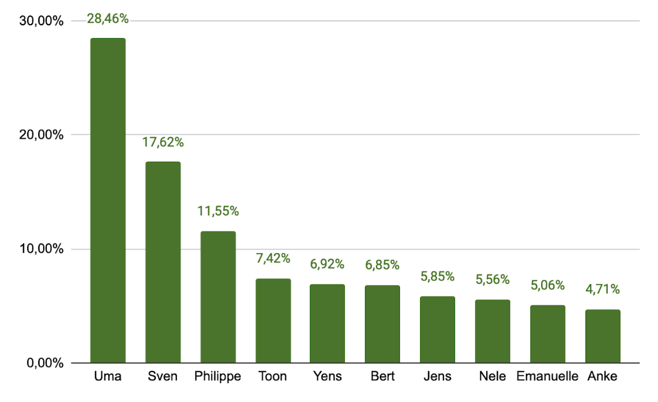The width and height of the screenshot is (658, 402).
Task: Click the 0,00% axis label
Action: pos(46,363)
